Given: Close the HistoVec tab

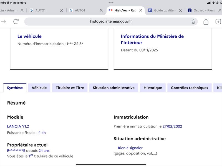Looking at the screenshot, I should pos(141,10).
